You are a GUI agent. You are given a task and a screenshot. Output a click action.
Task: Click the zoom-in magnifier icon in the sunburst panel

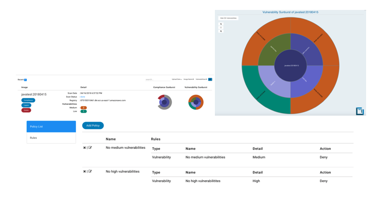coord(221,24)
